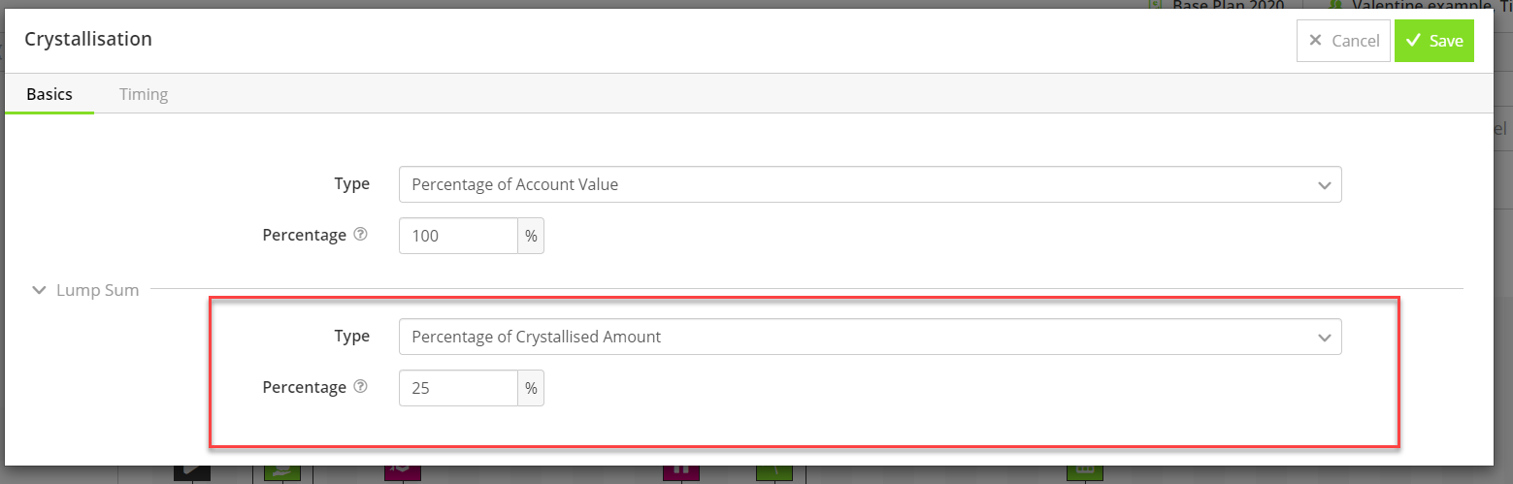Select the Basics tab
The image size is (1513, 484).
tap(49, 94)
